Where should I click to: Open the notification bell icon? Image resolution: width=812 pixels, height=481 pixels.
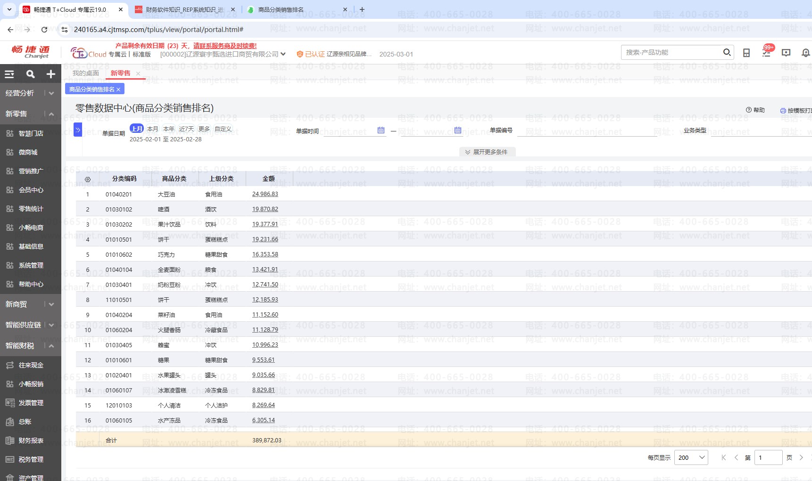click(806, 53)
